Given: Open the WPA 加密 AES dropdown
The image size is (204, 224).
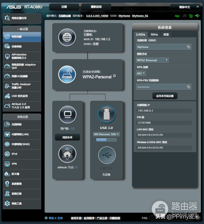Looking at the screenshot, I should [x=141, y=73].
